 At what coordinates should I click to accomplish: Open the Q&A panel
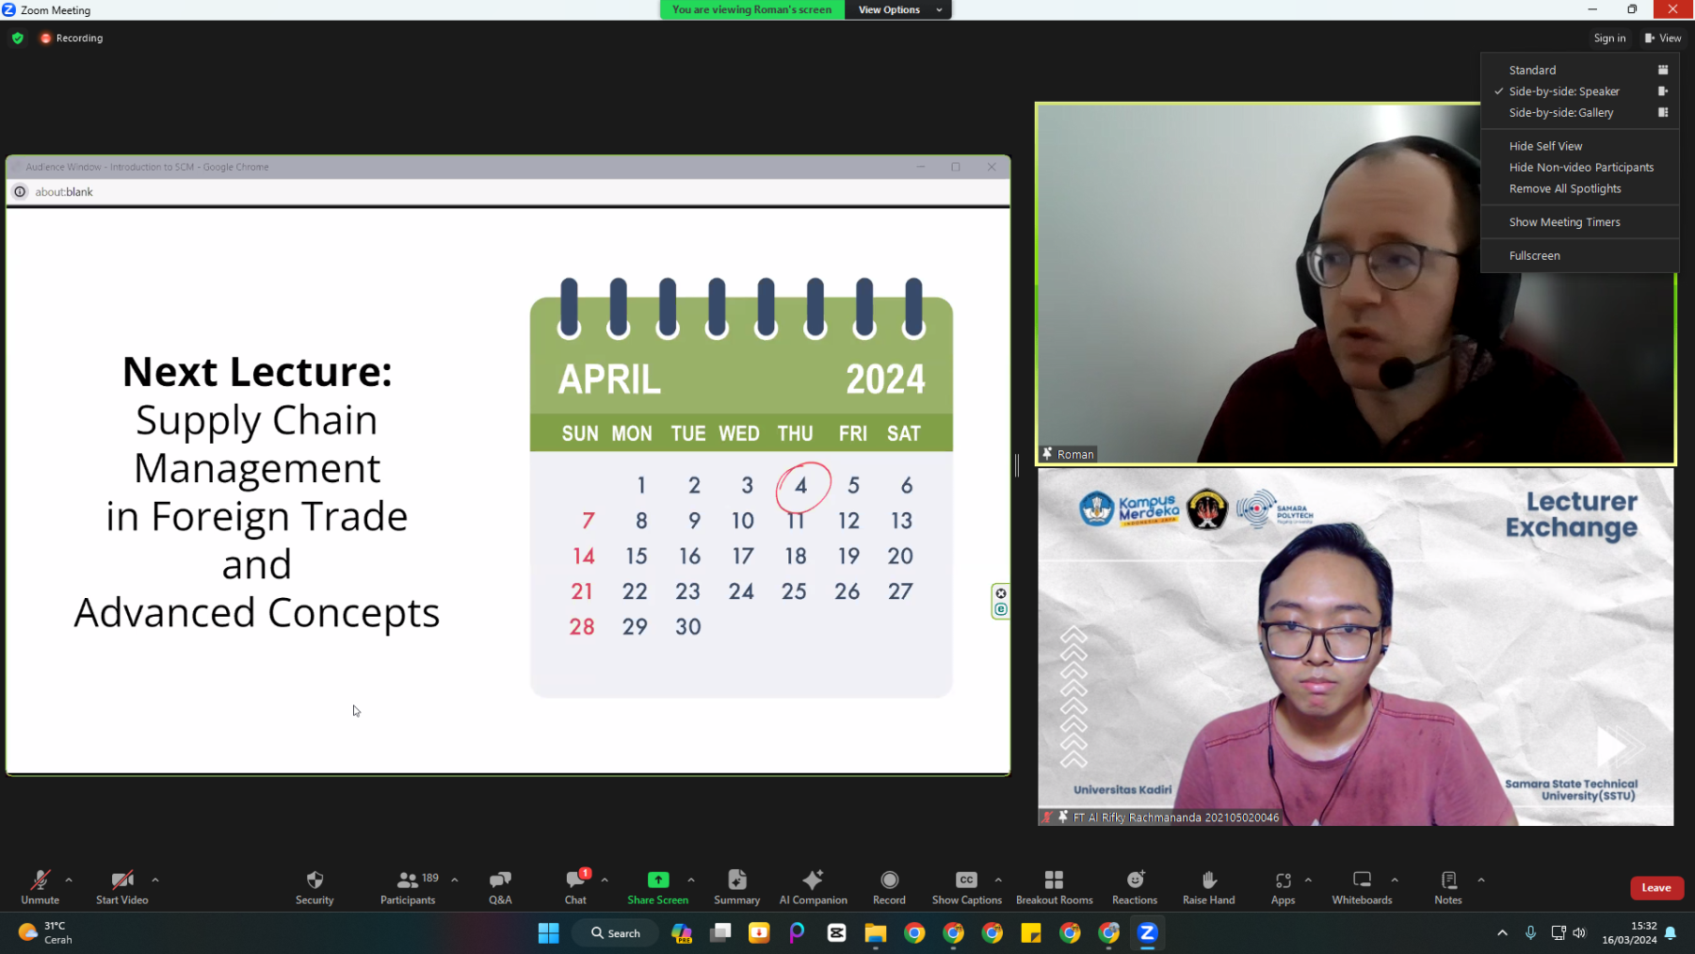click(500, 887)
